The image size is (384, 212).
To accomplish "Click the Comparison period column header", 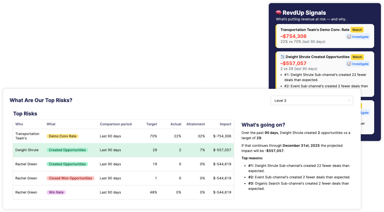I will [116, 124].
